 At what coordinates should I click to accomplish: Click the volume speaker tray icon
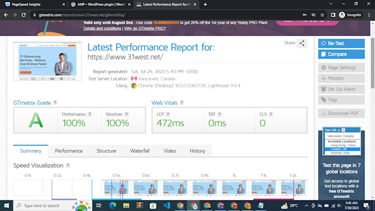coord(339,205)
